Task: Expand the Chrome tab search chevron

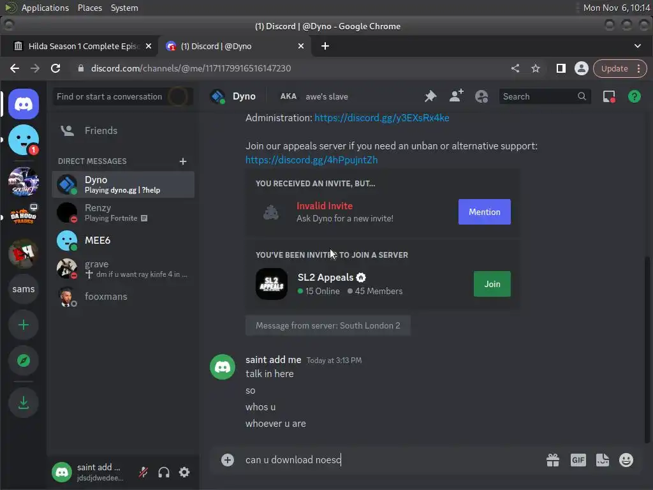Action: pyautogui.click(x=638, y=46)
